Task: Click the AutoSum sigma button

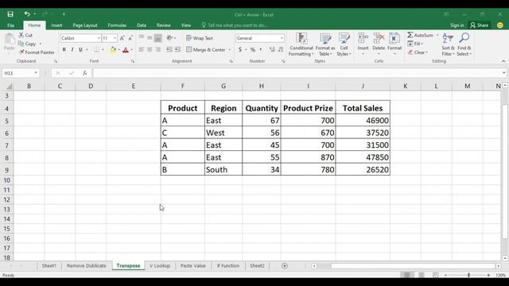Action: tap(420, 35)
